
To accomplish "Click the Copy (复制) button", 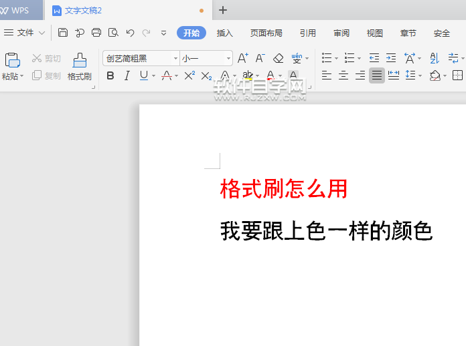I will click(46, 75).
